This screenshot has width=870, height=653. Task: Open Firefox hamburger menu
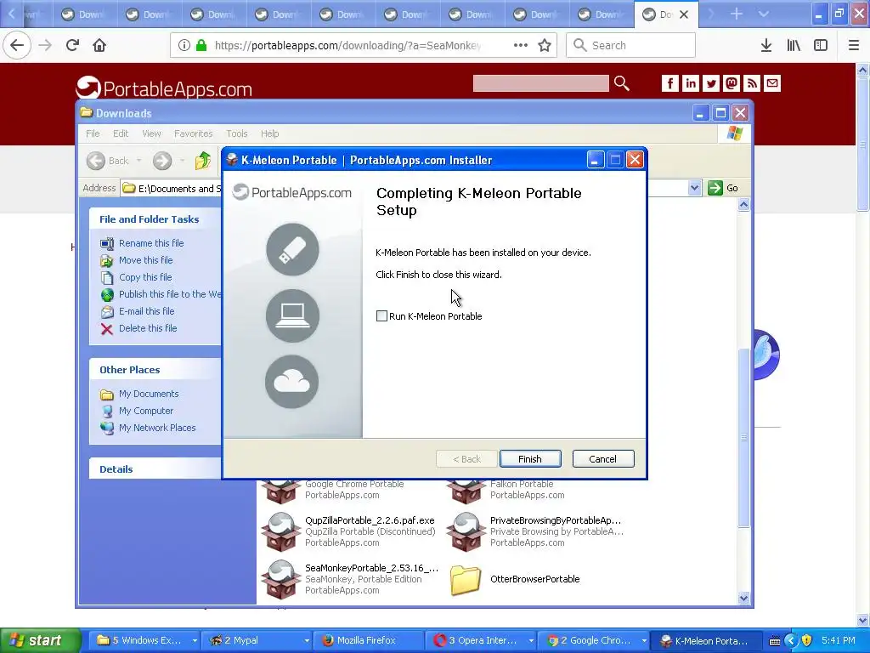point(854,45)
